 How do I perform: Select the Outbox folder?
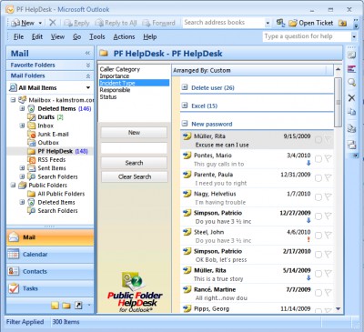click(x=48, y=143)
